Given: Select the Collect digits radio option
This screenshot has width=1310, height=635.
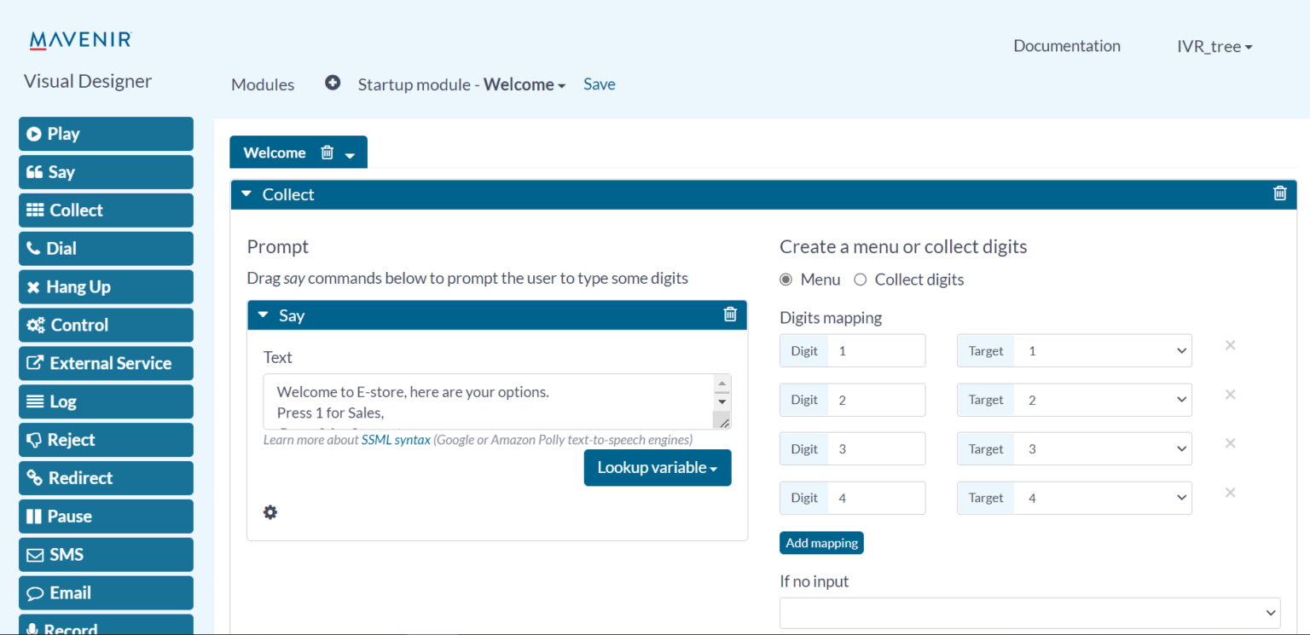Looking at the screenshot, I should point(861,280).
